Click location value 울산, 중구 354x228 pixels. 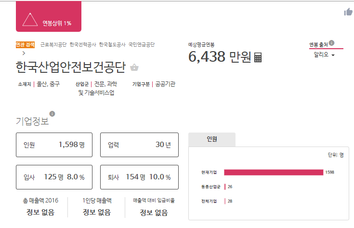coord(48,84)
